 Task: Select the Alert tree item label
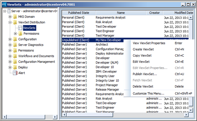[22, 73]
